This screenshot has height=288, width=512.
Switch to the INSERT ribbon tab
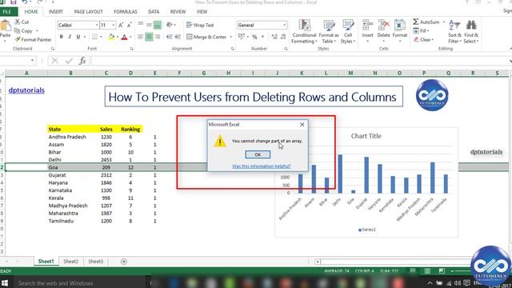(x=56, y=12)
